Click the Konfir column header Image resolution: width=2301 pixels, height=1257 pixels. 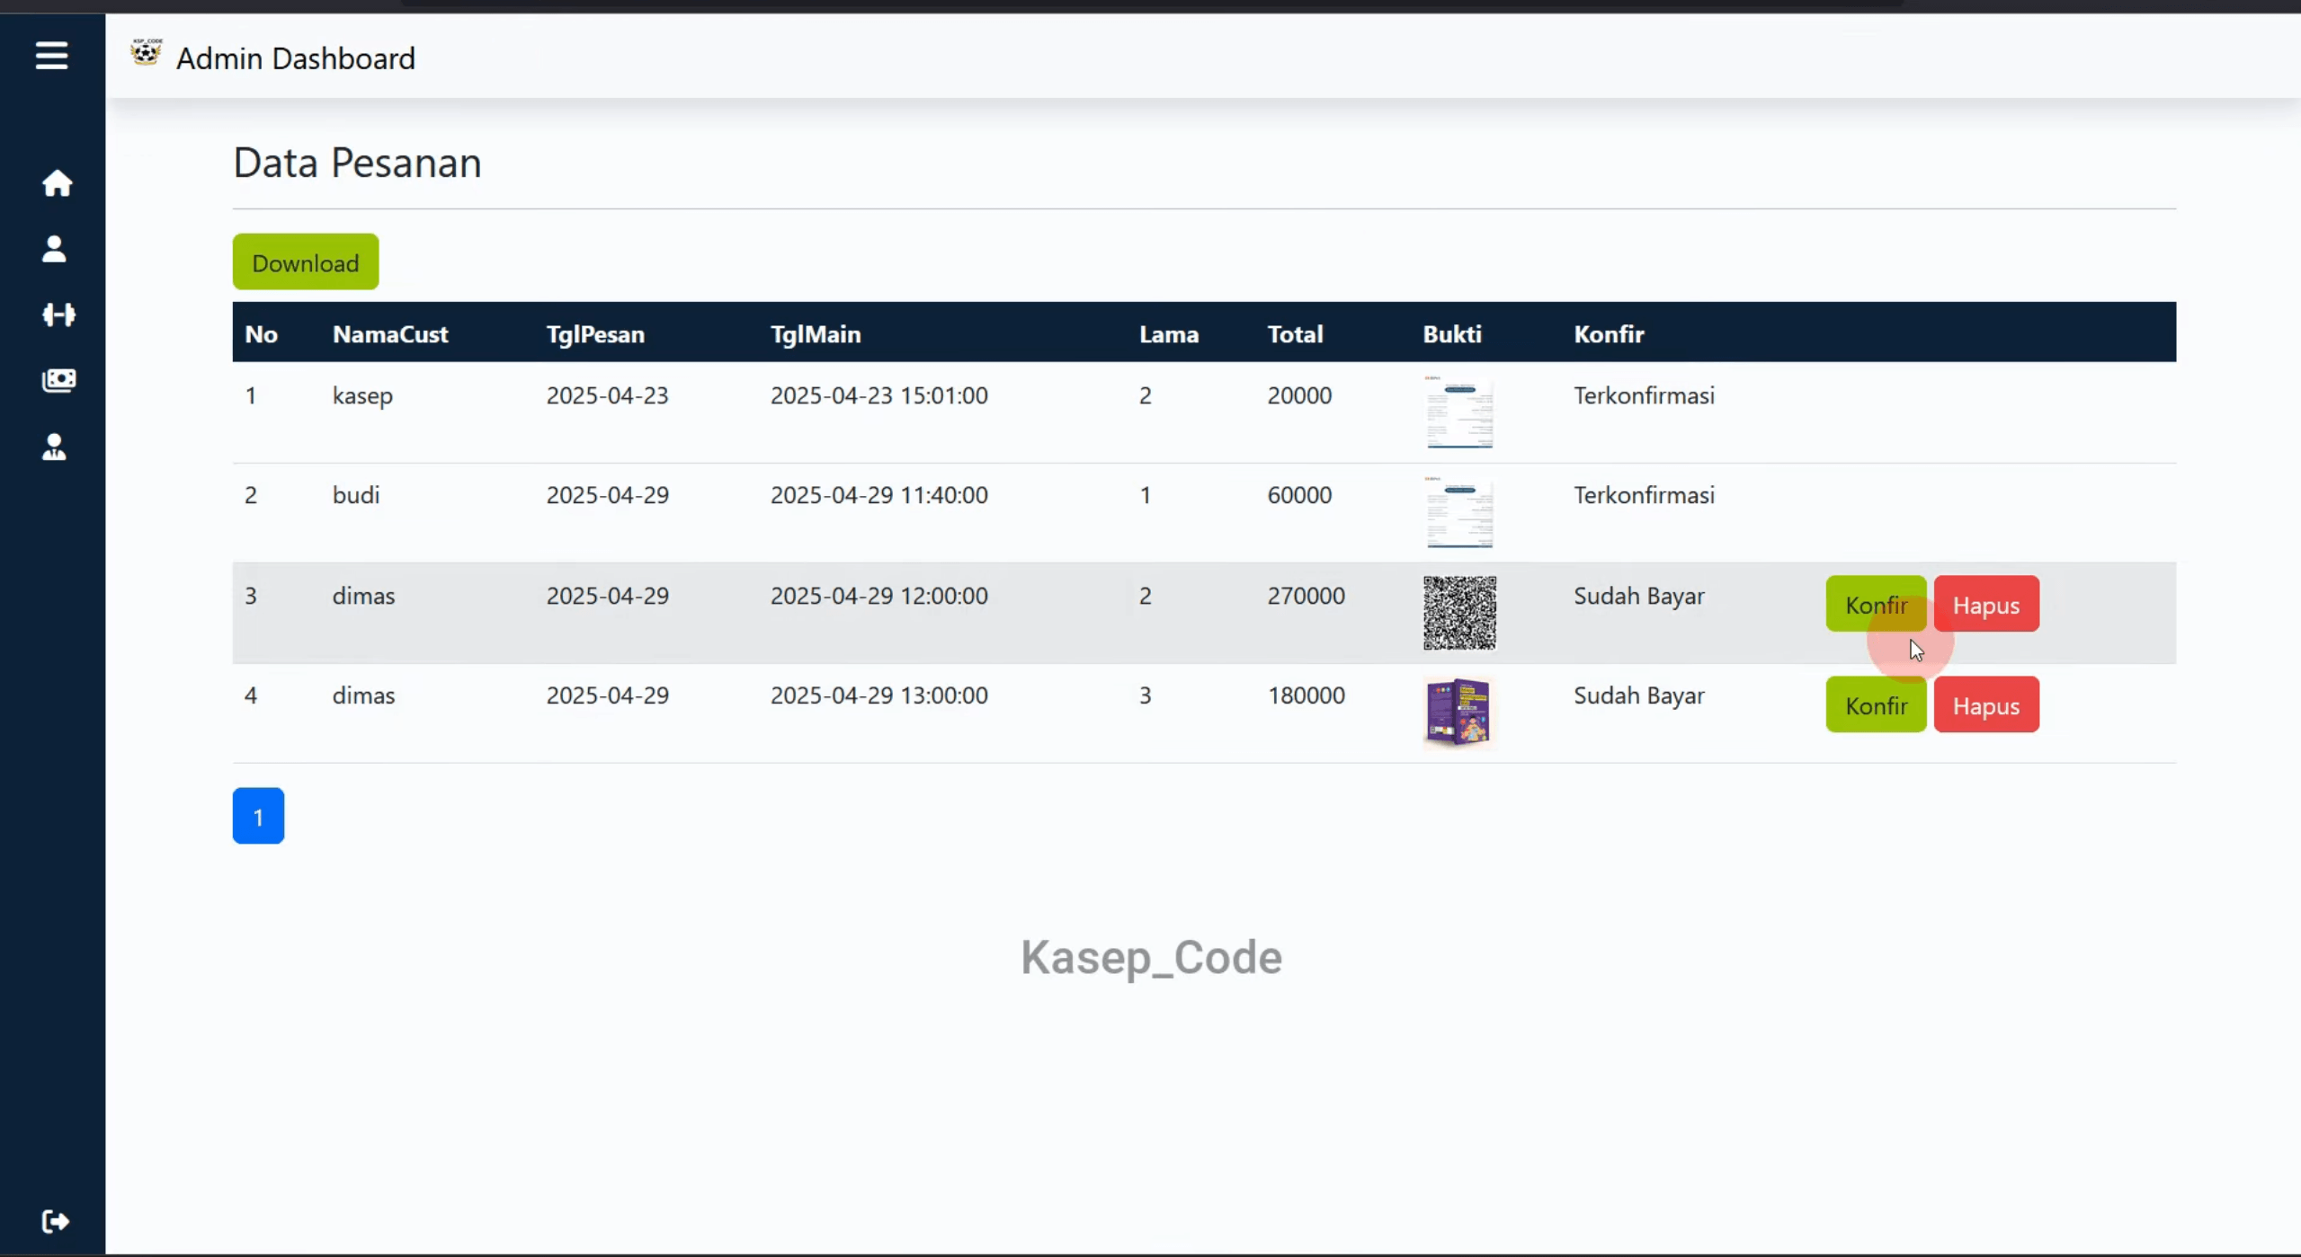(x=1609, y=334)
